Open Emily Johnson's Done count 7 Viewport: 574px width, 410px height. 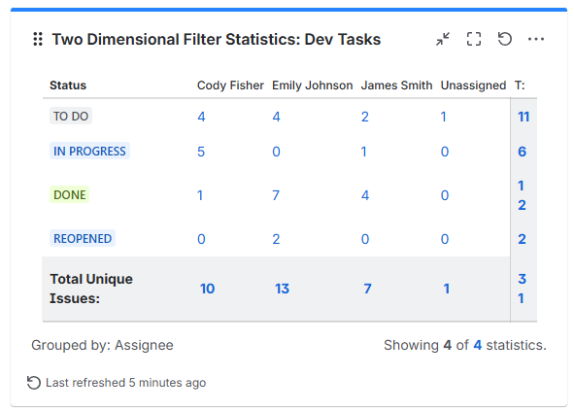(276, 195)
